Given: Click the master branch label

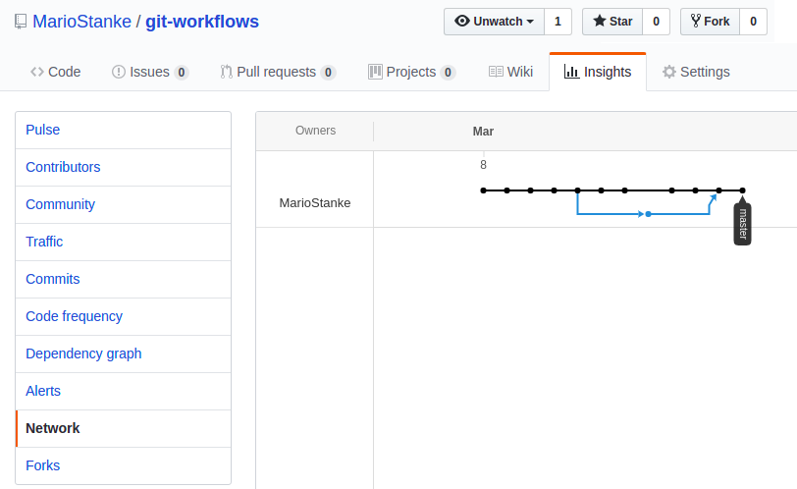Looking at the screenshot, I should (x=743, y=224).
